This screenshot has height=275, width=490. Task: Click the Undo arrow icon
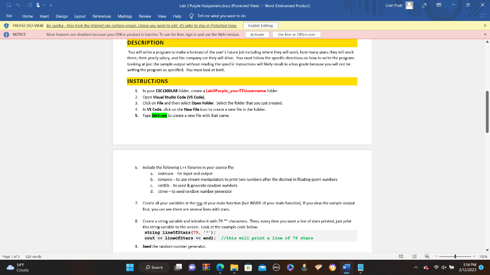18,5
